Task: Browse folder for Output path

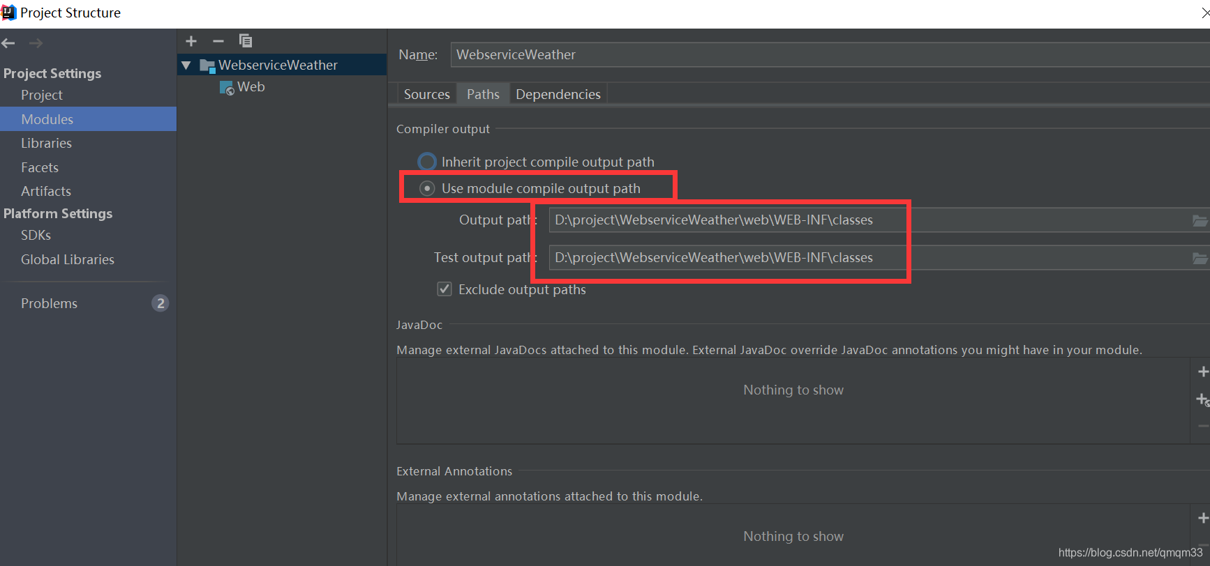Action: [x=1200, y=220]
